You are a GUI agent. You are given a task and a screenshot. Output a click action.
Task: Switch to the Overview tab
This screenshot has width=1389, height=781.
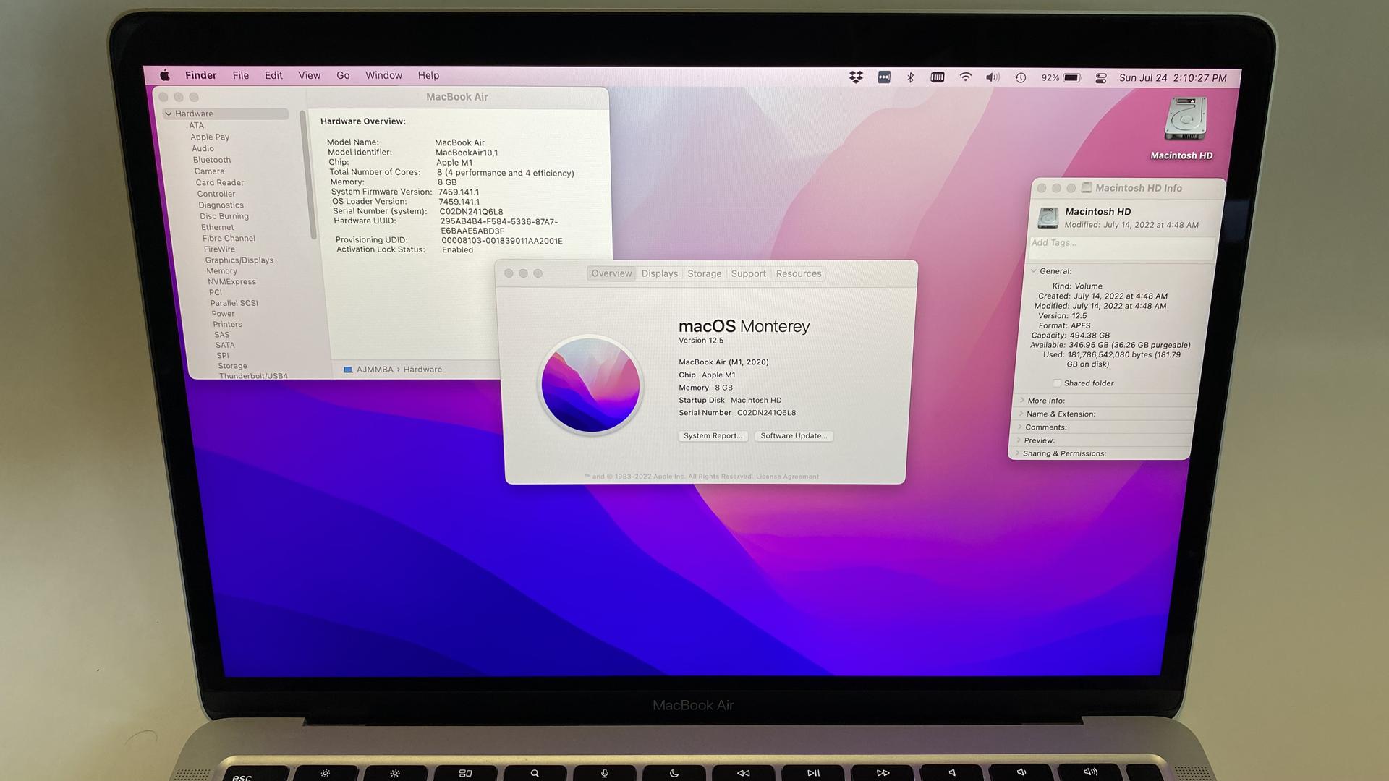click(x=611, y=273)
